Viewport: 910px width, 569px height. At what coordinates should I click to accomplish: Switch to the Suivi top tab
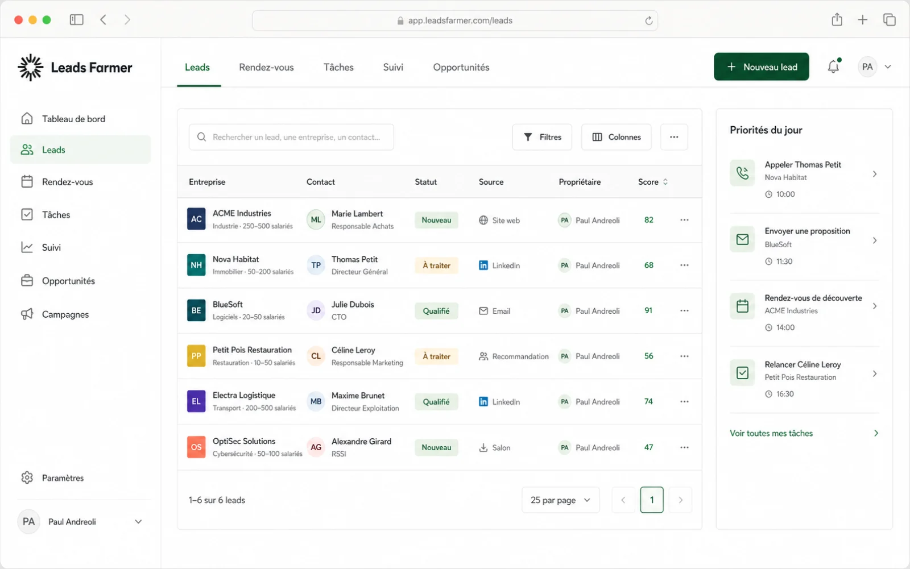click(x=393, y=67)
